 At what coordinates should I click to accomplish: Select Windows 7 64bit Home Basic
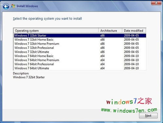pyautogui.click(x=80, y=56)
